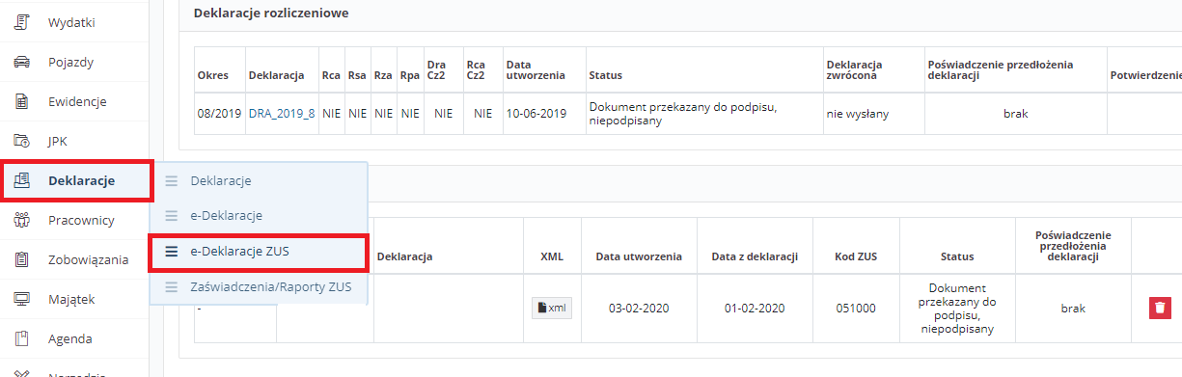Open the Majątek monitor icon
The image size is (1182, 377).
pos(21,299)
